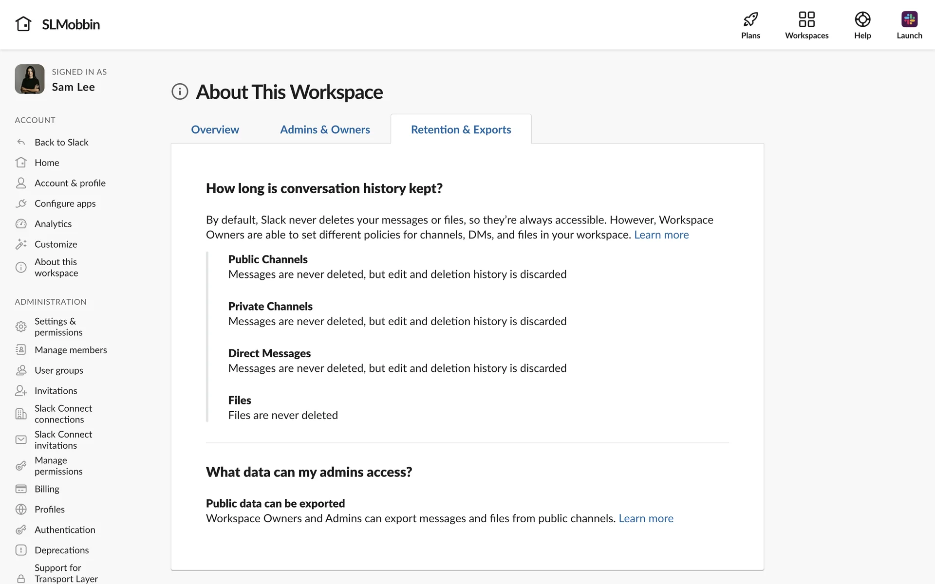This screenshot has width=935, height=584.
Task: Click the SLMobbin home logo icon
Action: tap(23, 24)
